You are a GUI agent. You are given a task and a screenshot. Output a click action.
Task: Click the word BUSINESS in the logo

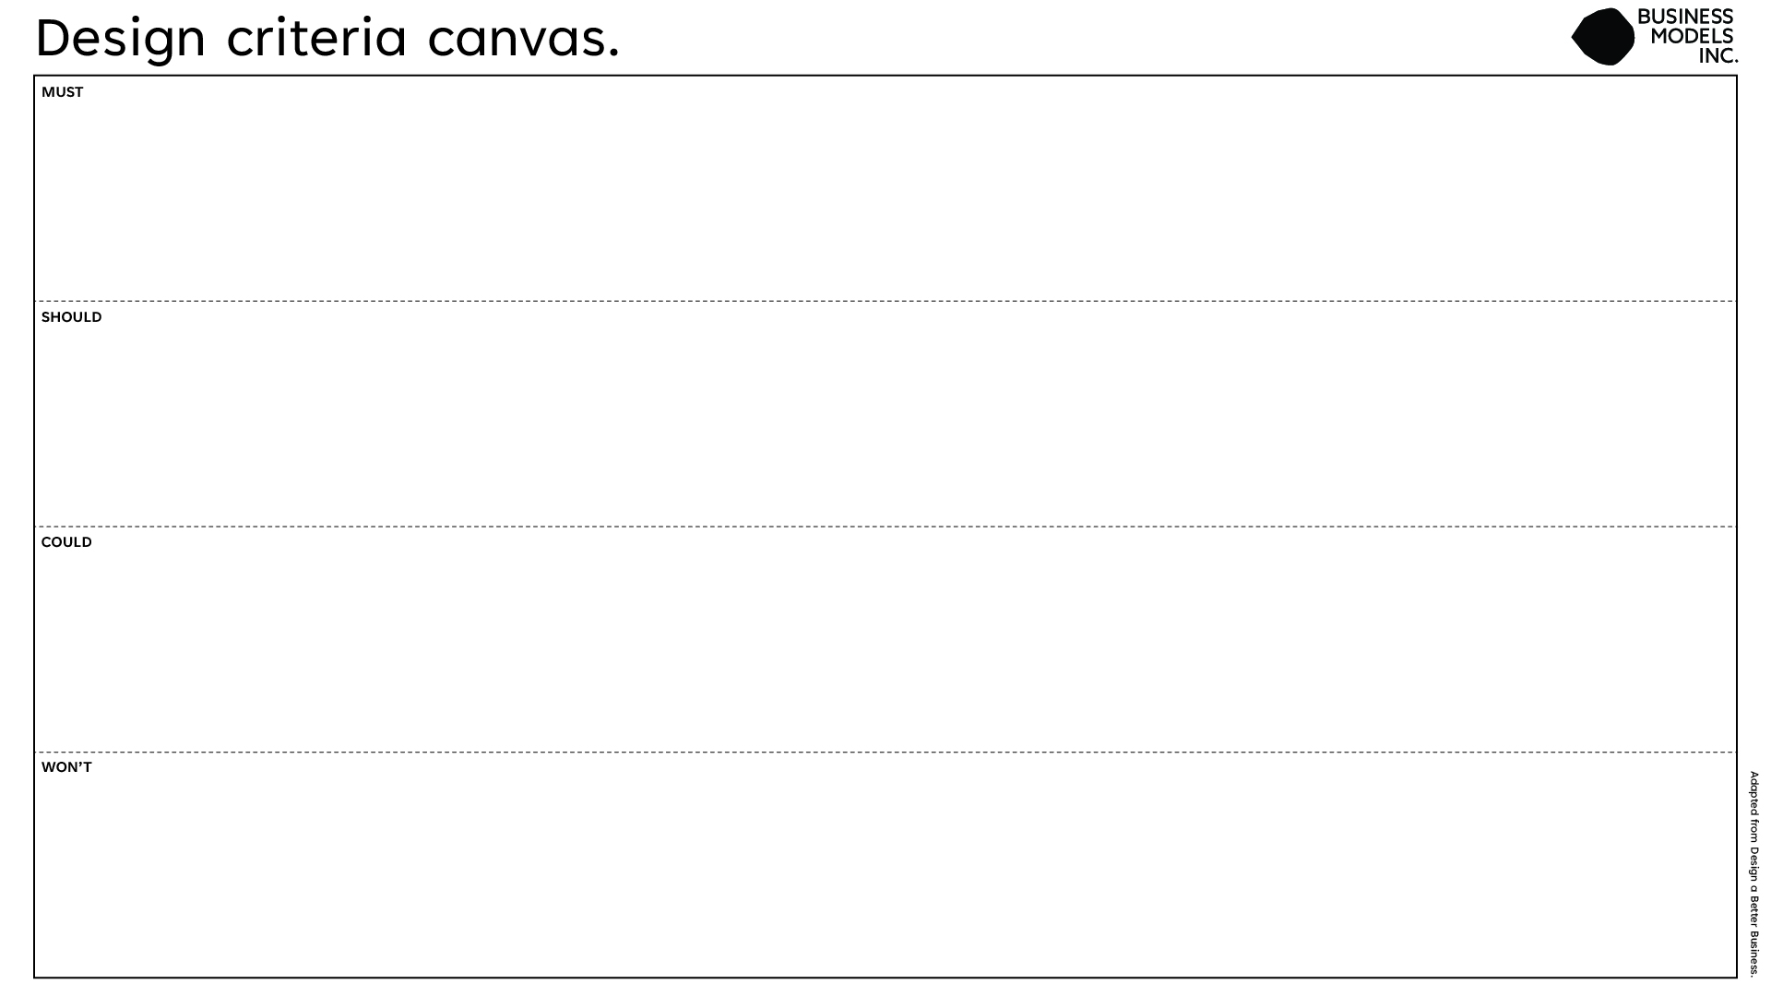coord(1685,17)
